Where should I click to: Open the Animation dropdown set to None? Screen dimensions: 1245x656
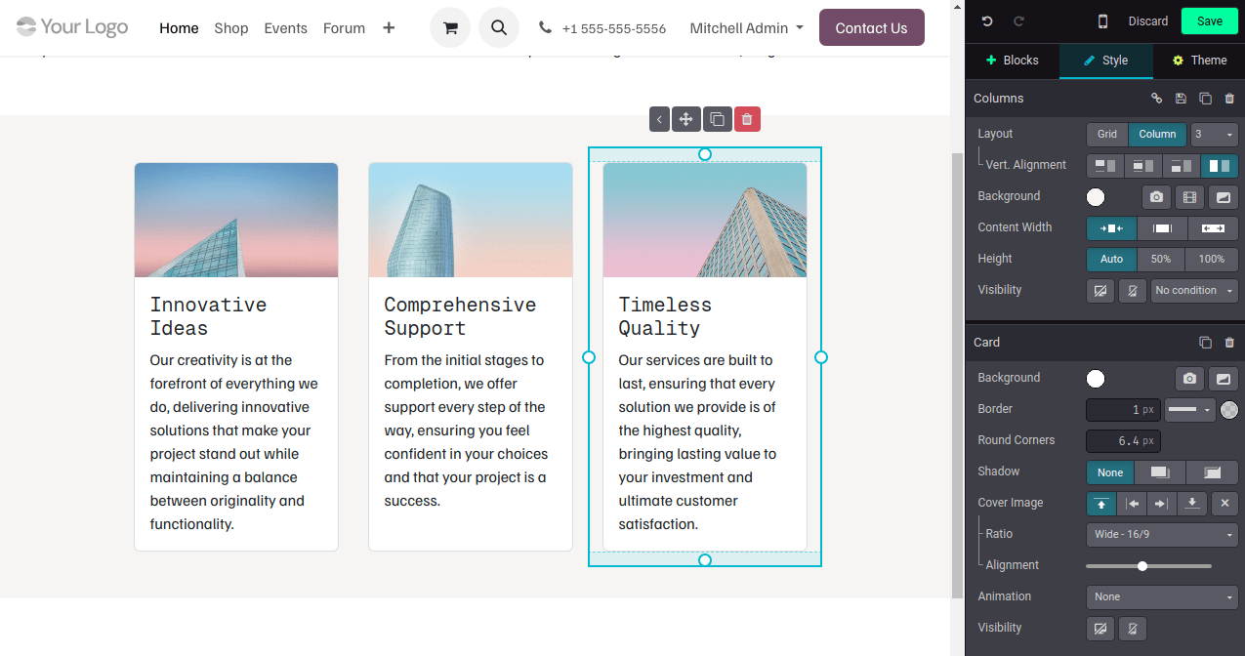[1161, 596]
